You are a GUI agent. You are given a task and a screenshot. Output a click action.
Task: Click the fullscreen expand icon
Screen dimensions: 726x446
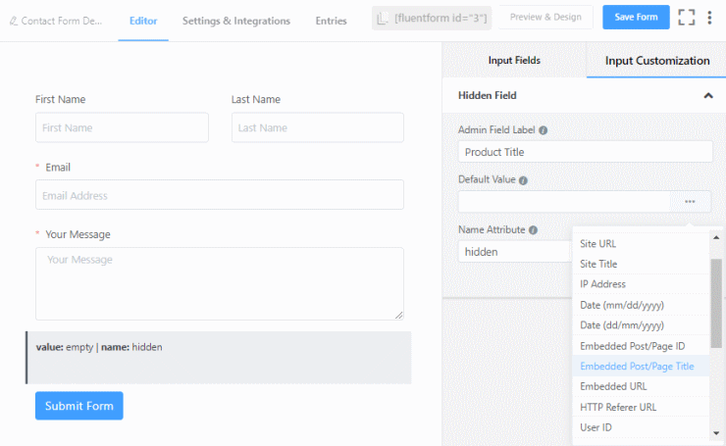click(686, 18)
